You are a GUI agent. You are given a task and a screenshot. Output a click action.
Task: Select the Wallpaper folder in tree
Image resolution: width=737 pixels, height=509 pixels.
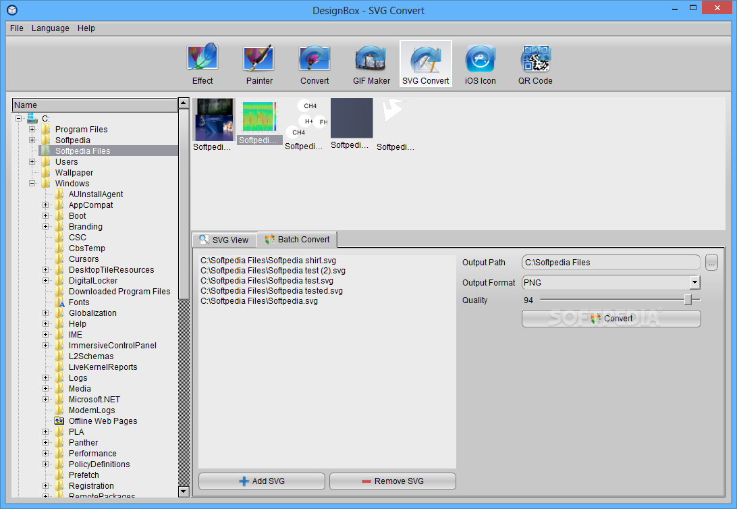(74, 173)
